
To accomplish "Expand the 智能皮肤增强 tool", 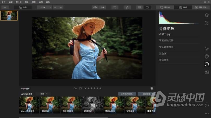I will 179,40.
